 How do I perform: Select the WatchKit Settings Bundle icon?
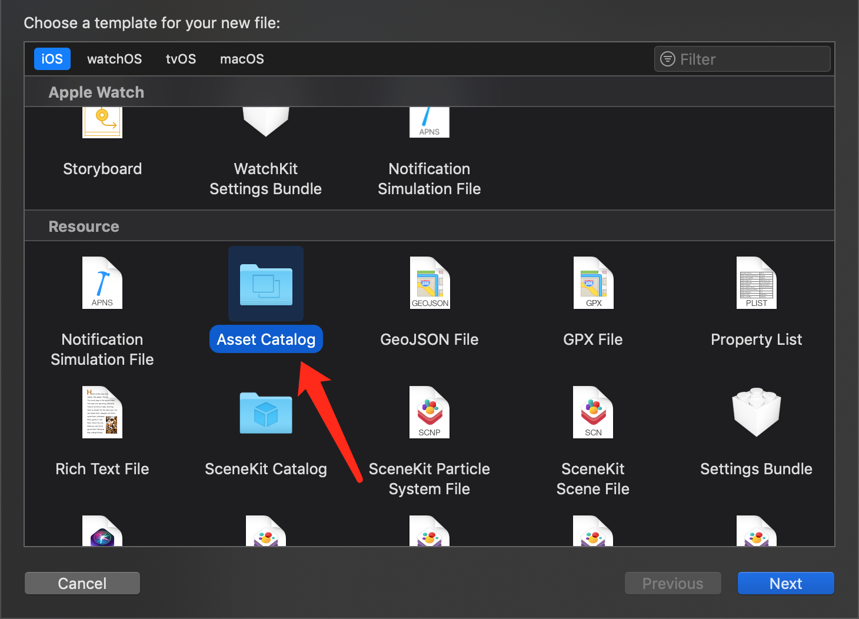[x=266, y=122]
